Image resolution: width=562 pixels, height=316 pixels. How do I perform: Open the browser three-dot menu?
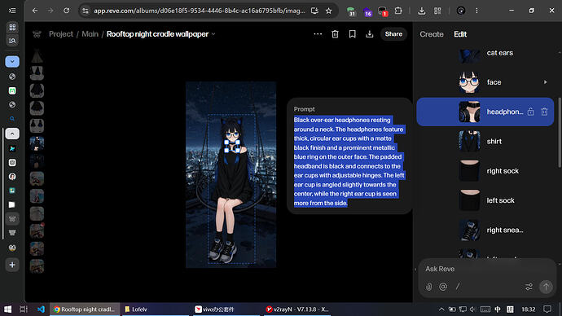[x=476, y=11]
